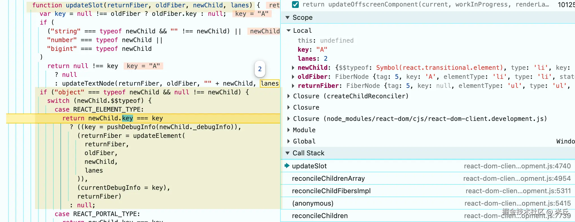Click the highlighted key token in paused line
This screenshot has height=222, width=575.
point(127,118)
